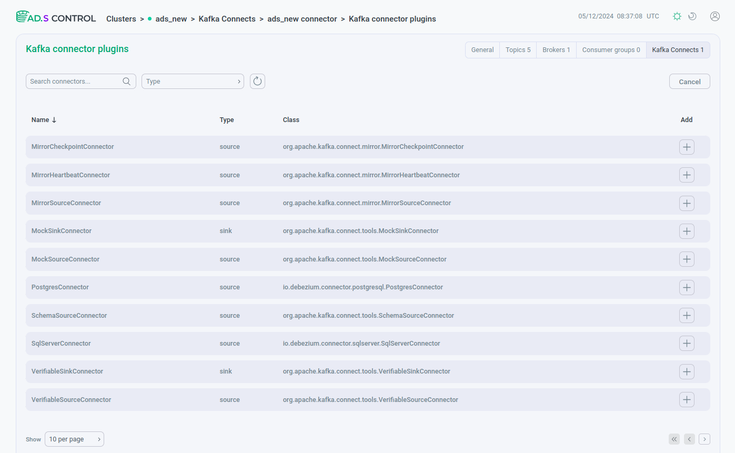The width and height of the screenshot is (735, 453).
Task: Open the 10 per page dropdown
Action: (x=74, y=439)
